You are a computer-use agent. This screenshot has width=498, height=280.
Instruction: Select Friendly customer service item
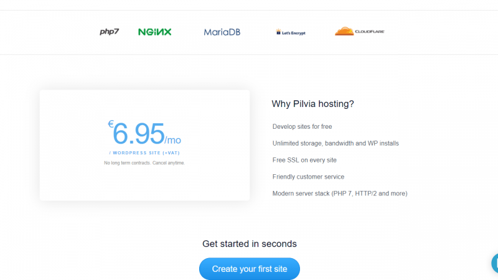click(x=308, y=177)
